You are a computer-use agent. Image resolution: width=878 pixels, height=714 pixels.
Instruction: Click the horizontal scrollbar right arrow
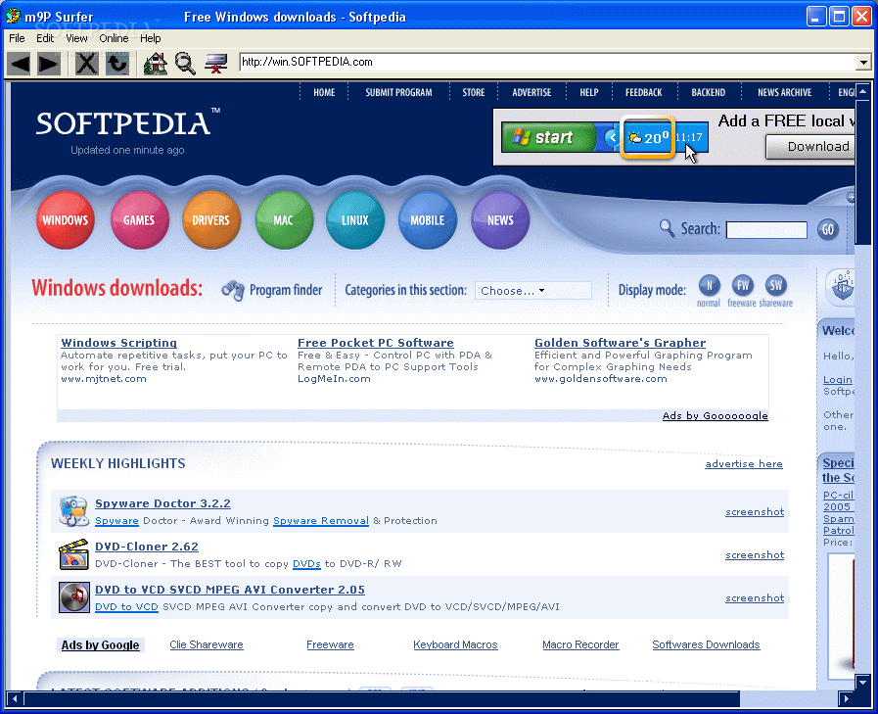[x=846, y=699]
